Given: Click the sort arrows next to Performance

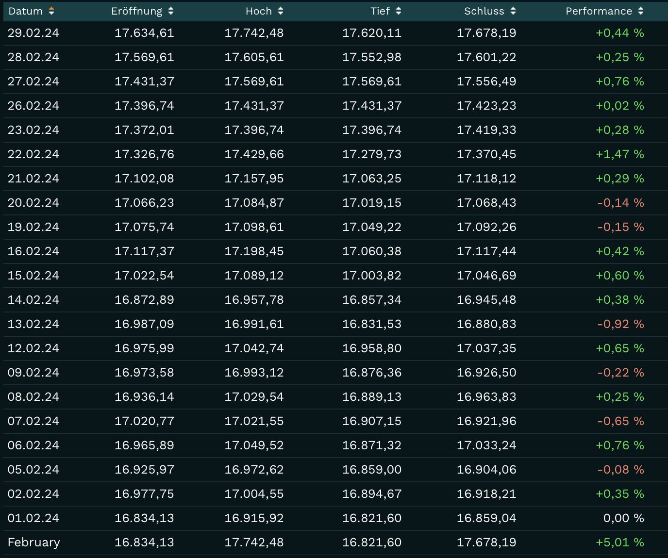Looking at the screenshot, I should point(641,11).
